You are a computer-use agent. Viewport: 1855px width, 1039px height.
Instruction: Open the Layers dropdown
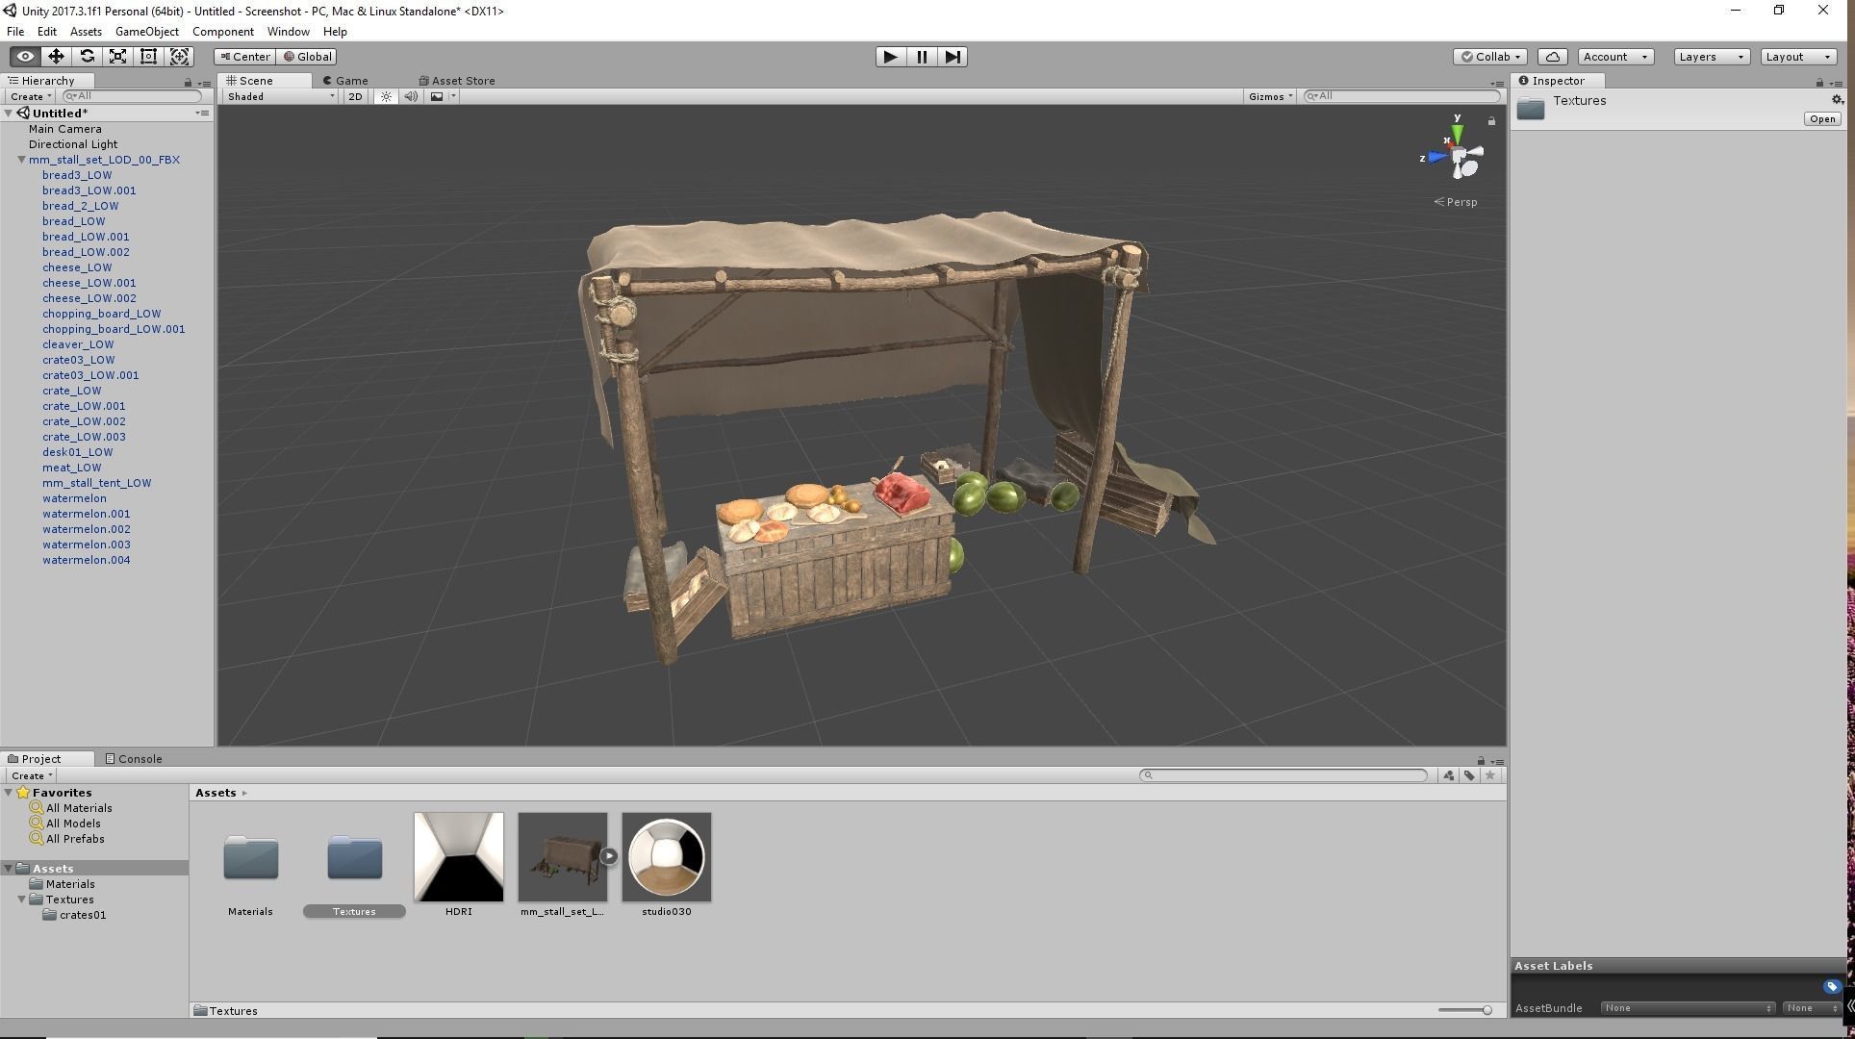click(1711, 57)
